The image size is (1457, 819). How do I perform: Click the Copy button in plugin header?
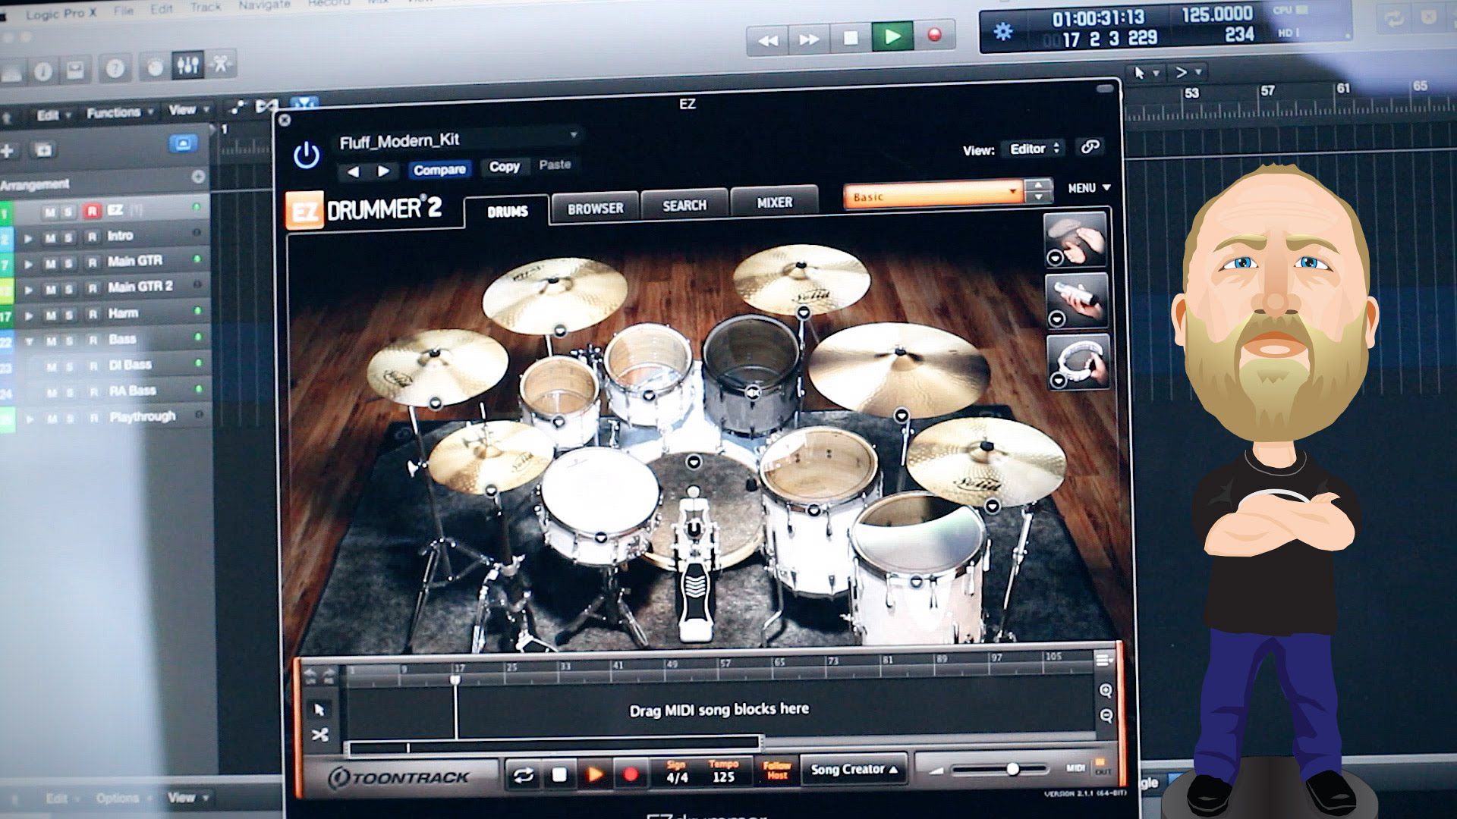[x=505, y=167]
